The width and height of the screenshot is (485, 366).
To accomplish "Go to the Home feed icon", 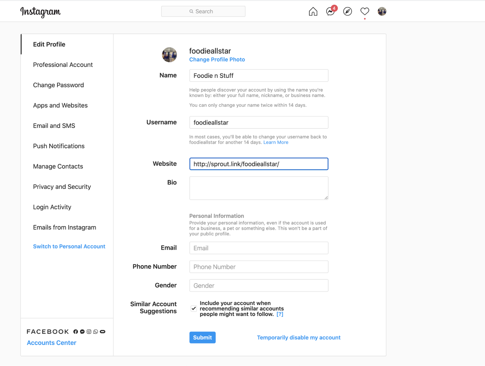I will [313, 12].
